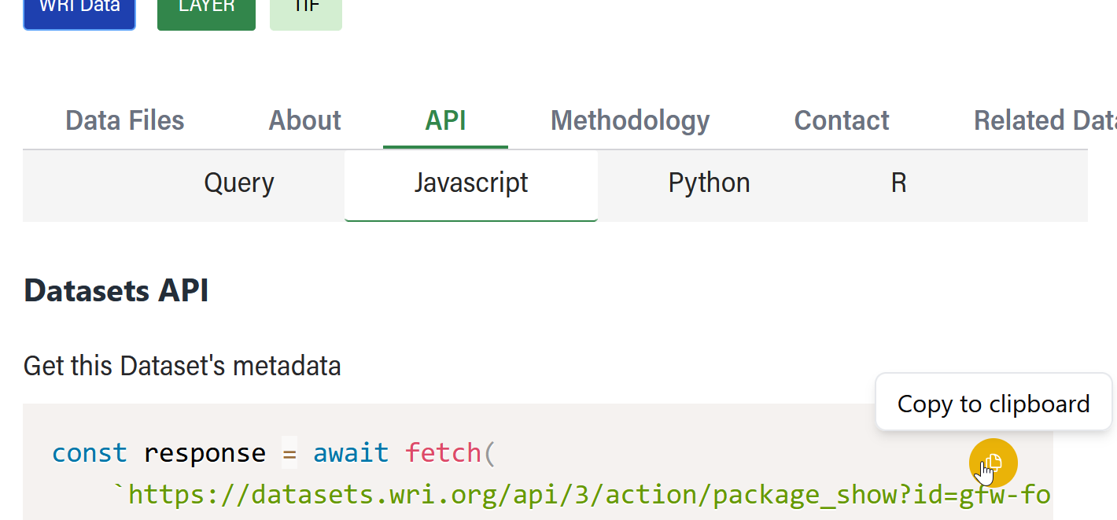
Task: Select the Javascript code sub-tab
Action: pos(471,183)
